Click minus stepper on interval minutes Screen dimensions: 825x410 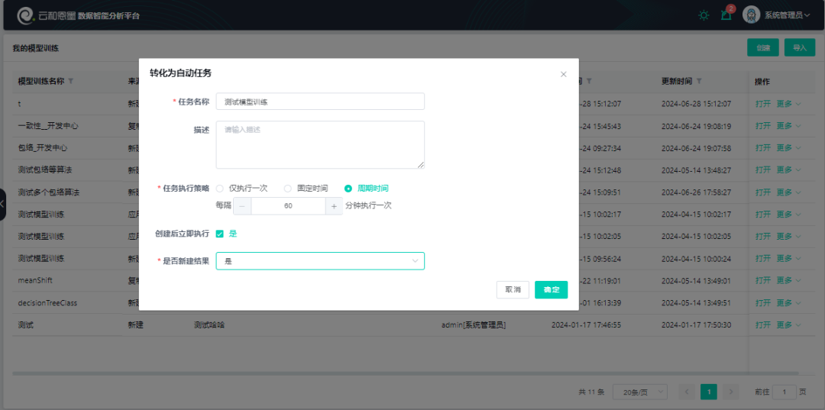click(x=242, y=206)
